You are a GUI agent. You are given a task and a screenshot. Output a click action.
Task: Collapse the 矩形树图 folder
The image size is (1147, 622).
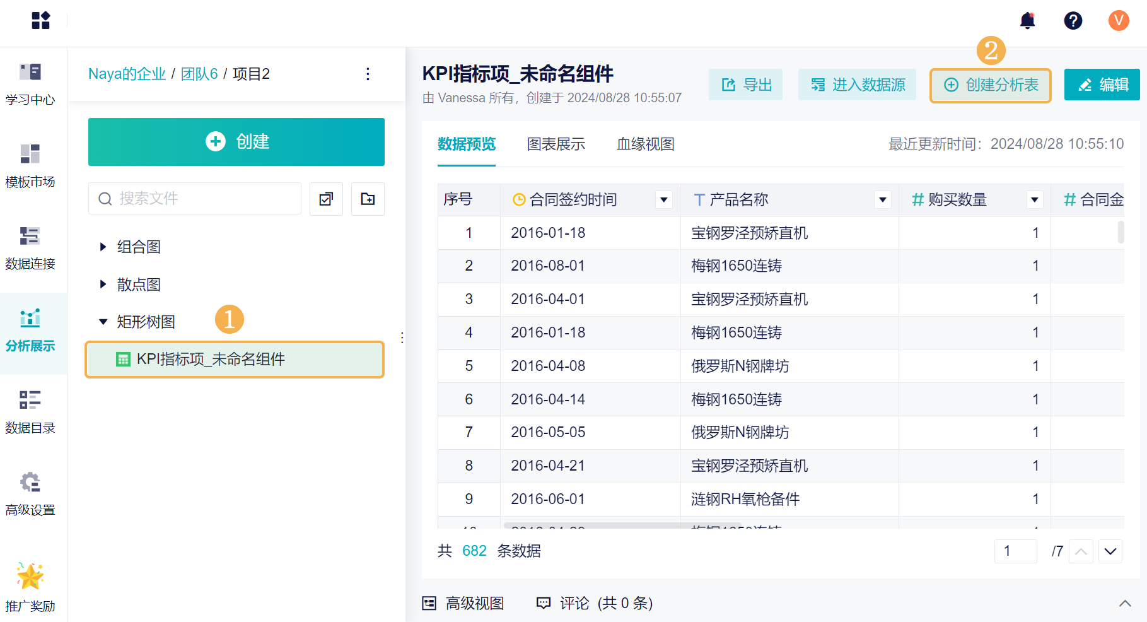coord(103,322)
